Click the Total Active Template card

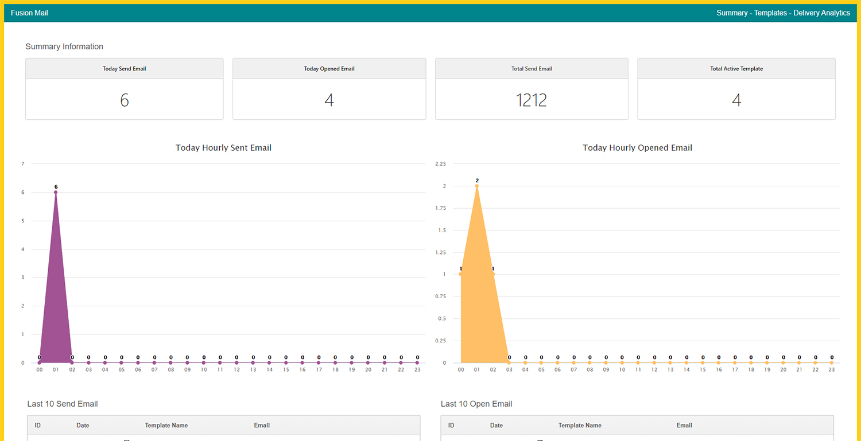click(736, 89)
